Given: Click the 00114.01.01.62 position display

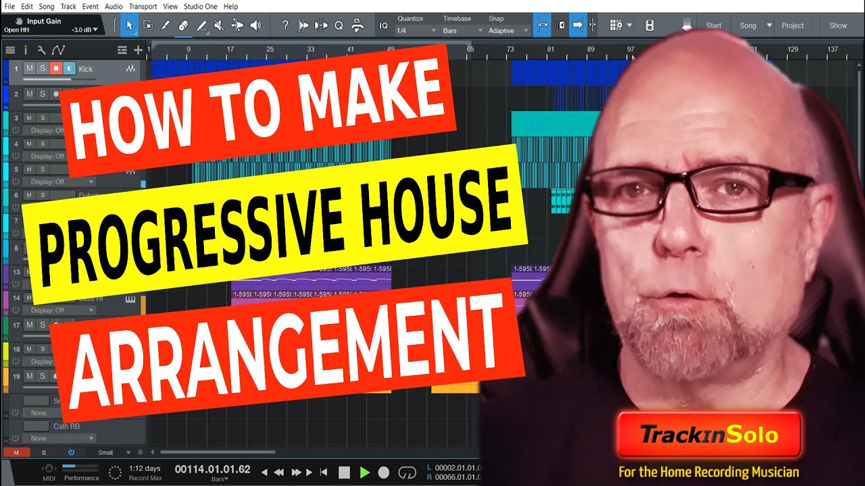Looking at the screenshot, I should click(x=213, y=469).
